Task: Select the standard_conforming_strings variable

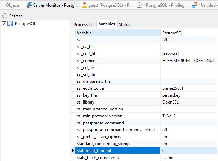Action: pyautogui.click(x=118, y=144)
